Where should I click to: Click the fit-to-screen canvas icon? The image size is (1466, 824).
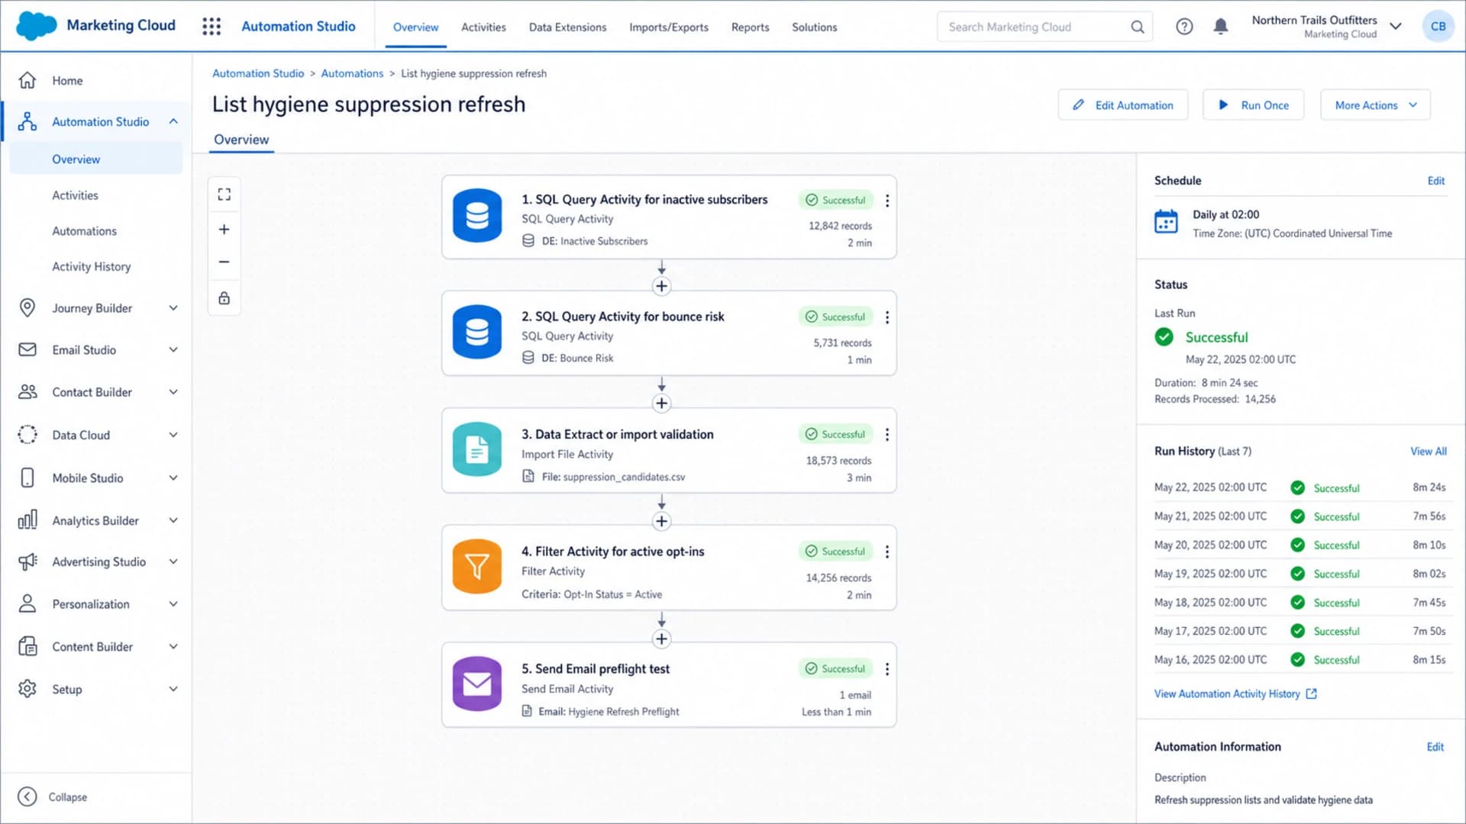pyautogui.click(x=224, y=195)
